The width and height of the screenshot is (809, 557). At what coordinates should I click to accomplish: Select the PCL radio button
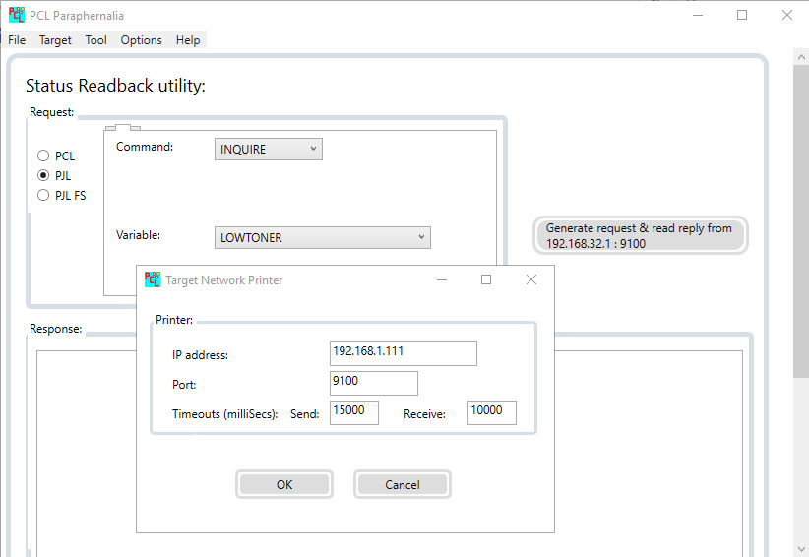pyautogui.click(x=43, y=155)
